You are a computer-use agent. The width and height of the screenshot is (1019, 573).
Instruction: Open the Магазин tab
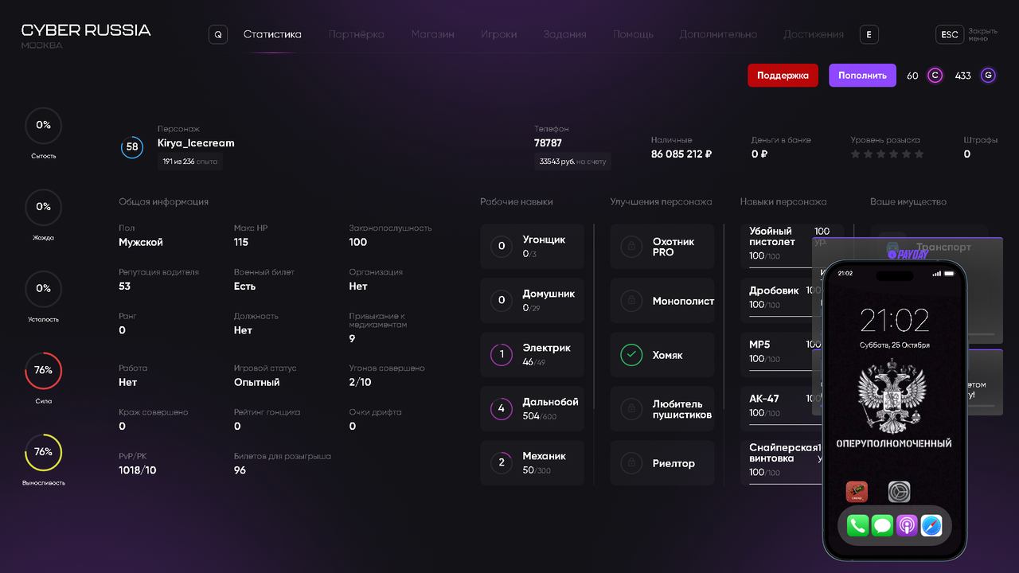tap(433, 35)
